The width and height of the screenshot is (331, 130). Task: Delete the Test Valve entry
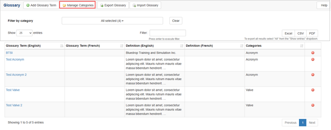point(313,90)
